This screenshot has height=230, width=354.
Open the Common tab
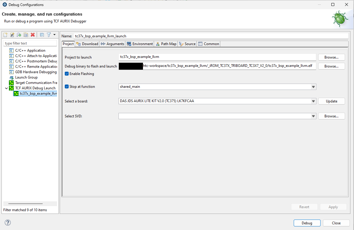pyautogui.click(x=208, y=44)
